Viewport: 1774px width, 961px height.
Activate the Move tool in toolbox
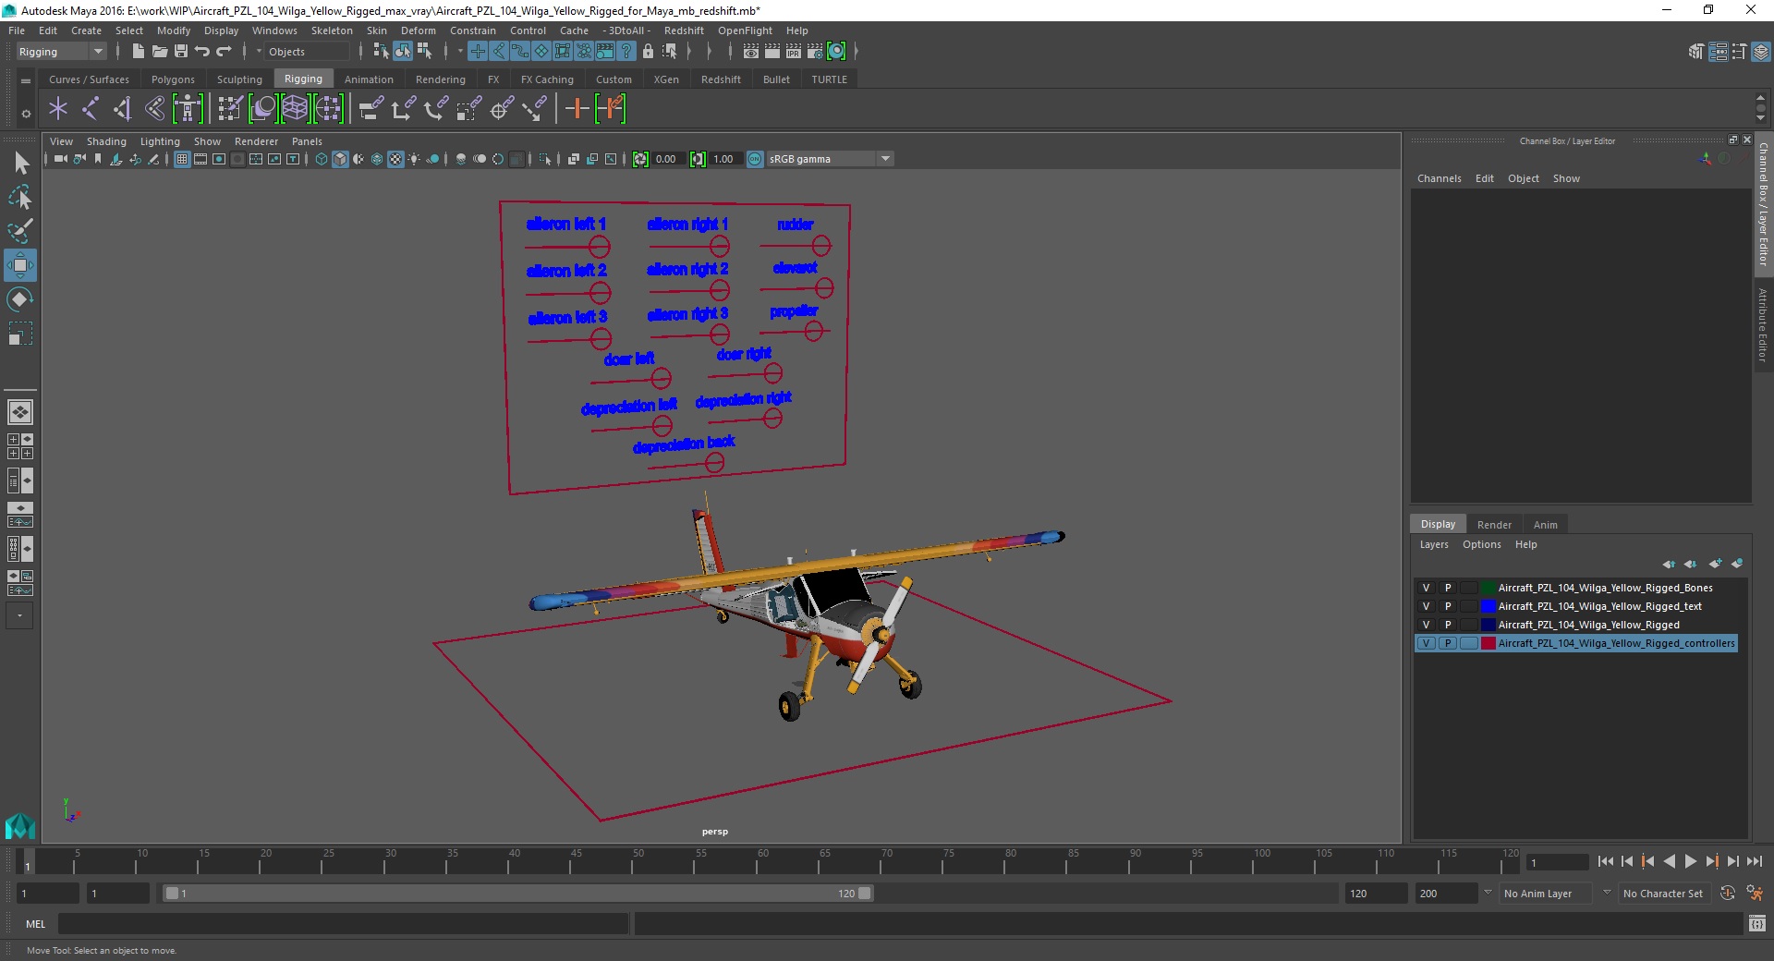[20, 265]
